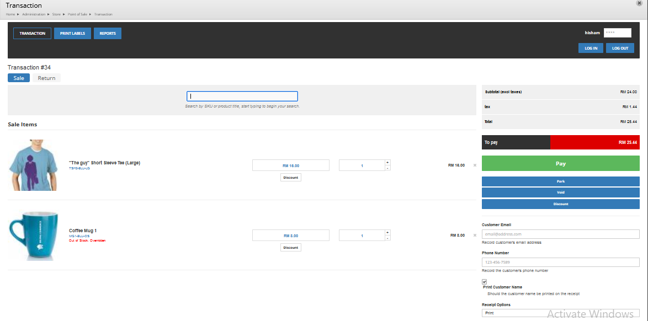
Task: Park the current transaction
Action: [560, 181]
